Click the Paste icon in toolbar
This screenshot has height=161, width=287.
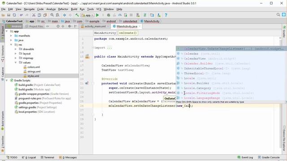45,15
